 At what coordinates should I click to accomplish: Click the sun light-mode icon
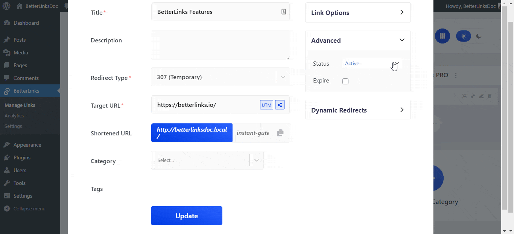pyautogui.click(x=464, y=36)
